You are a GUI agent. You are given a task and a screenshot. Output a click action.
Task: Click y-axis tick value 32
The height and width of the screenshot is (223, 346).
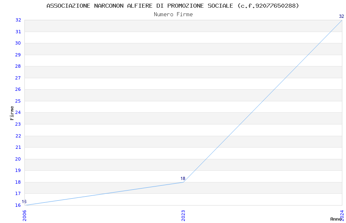pos(18,20)
